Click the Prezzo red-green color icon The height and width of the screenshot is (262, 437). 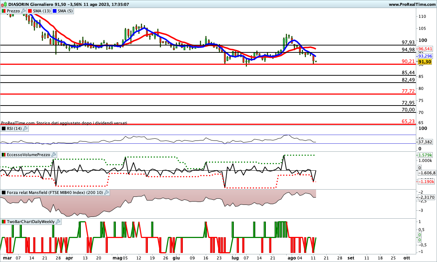[x=4, y=11]
